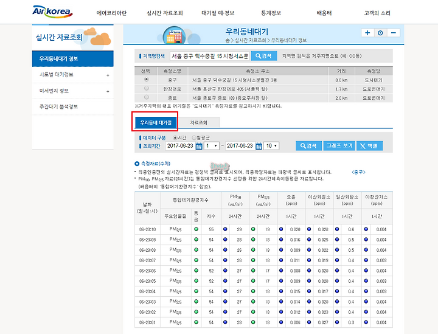This screenshot has width=438, height=334.
Task: Select 우리동네대기 정보 in the sidebar
Action: [x=72, y=58]
